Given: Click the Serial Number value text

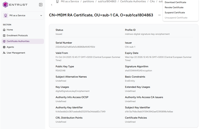Looking at the screenshot, I should (x=75, y=47).
